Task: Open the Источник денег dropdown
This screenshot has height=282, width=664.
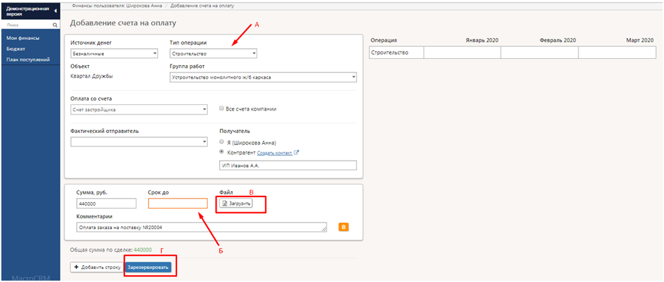Action: pyautogui.click(x=114, y=54)
